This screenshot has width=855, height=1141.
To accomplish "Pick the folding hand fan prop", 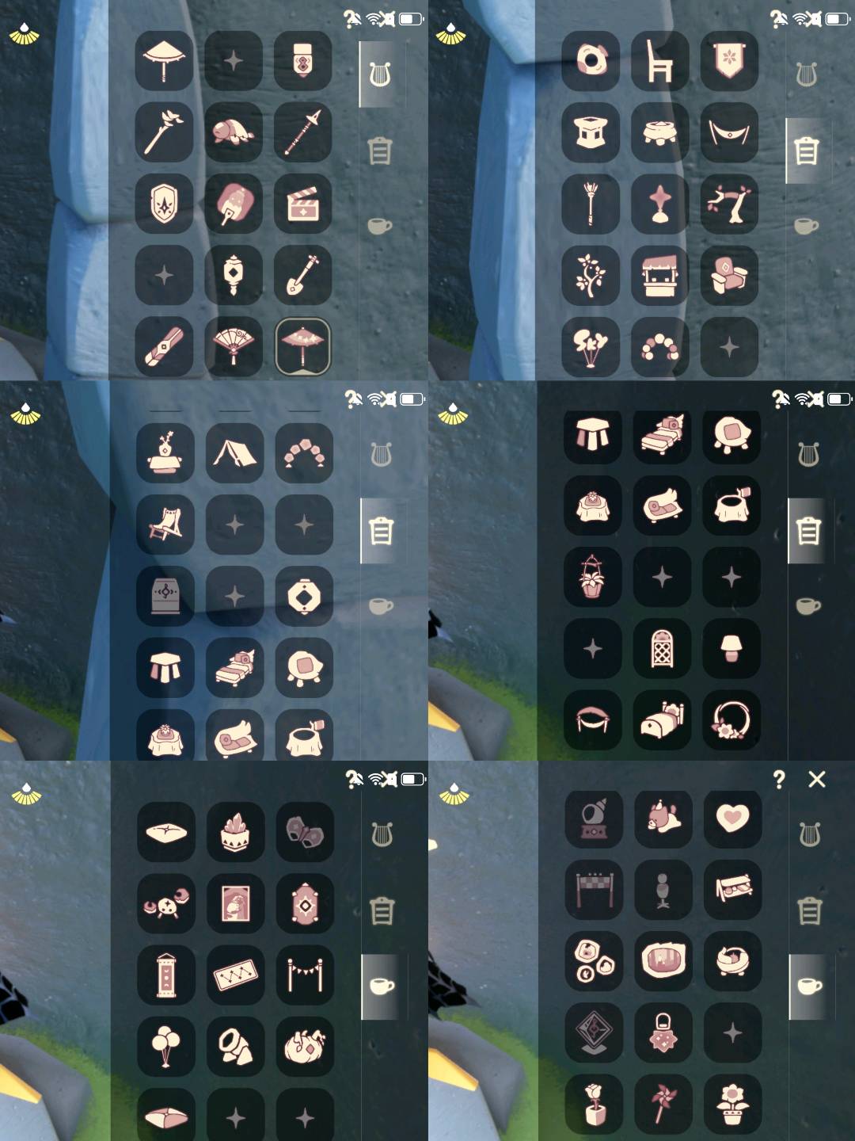I will pos(234,346).
